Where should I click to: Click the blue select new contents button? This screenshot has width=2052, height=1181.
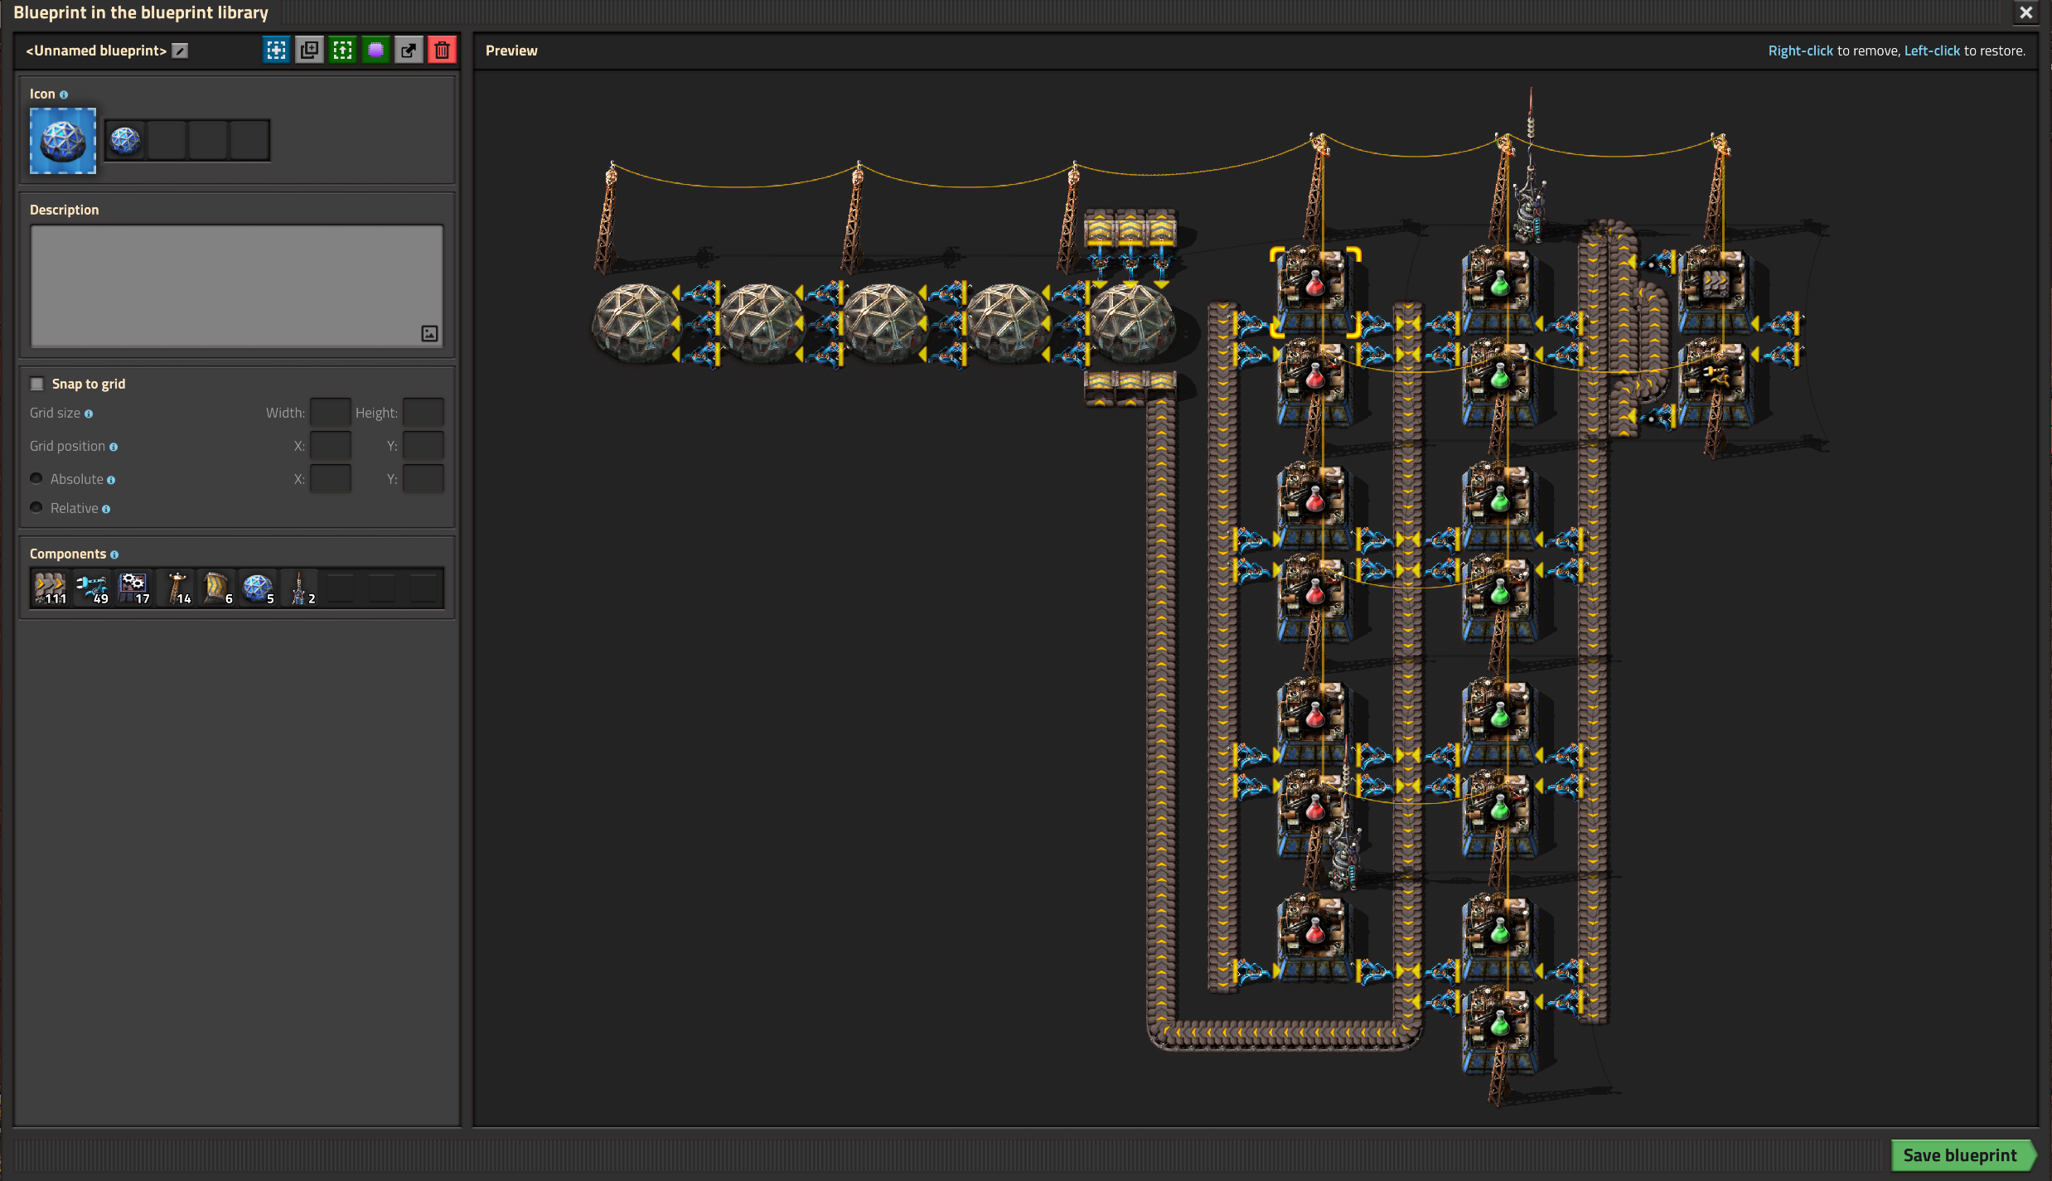276,50
